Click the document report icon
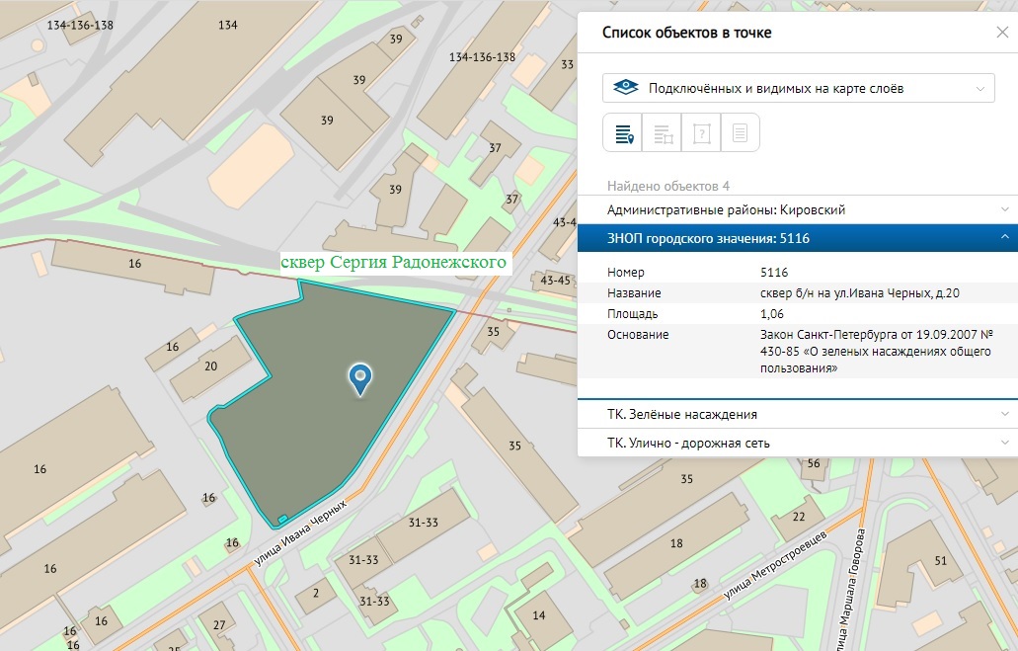The height and width of the screenshot is (651, 1018). click(x=740, y=133)
